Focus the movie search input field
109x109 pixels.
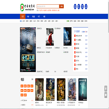coord(48,6)
